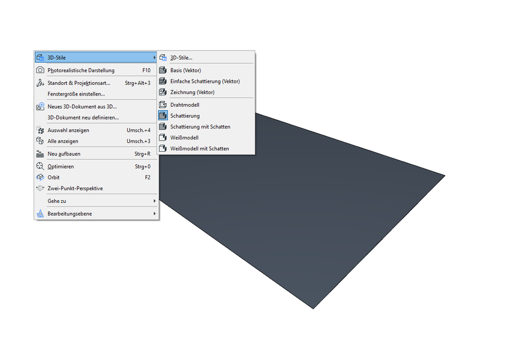Enable Schattierung mit Schatten mode
This screenshot has height=348, width=510.
(x=199, y=127)
